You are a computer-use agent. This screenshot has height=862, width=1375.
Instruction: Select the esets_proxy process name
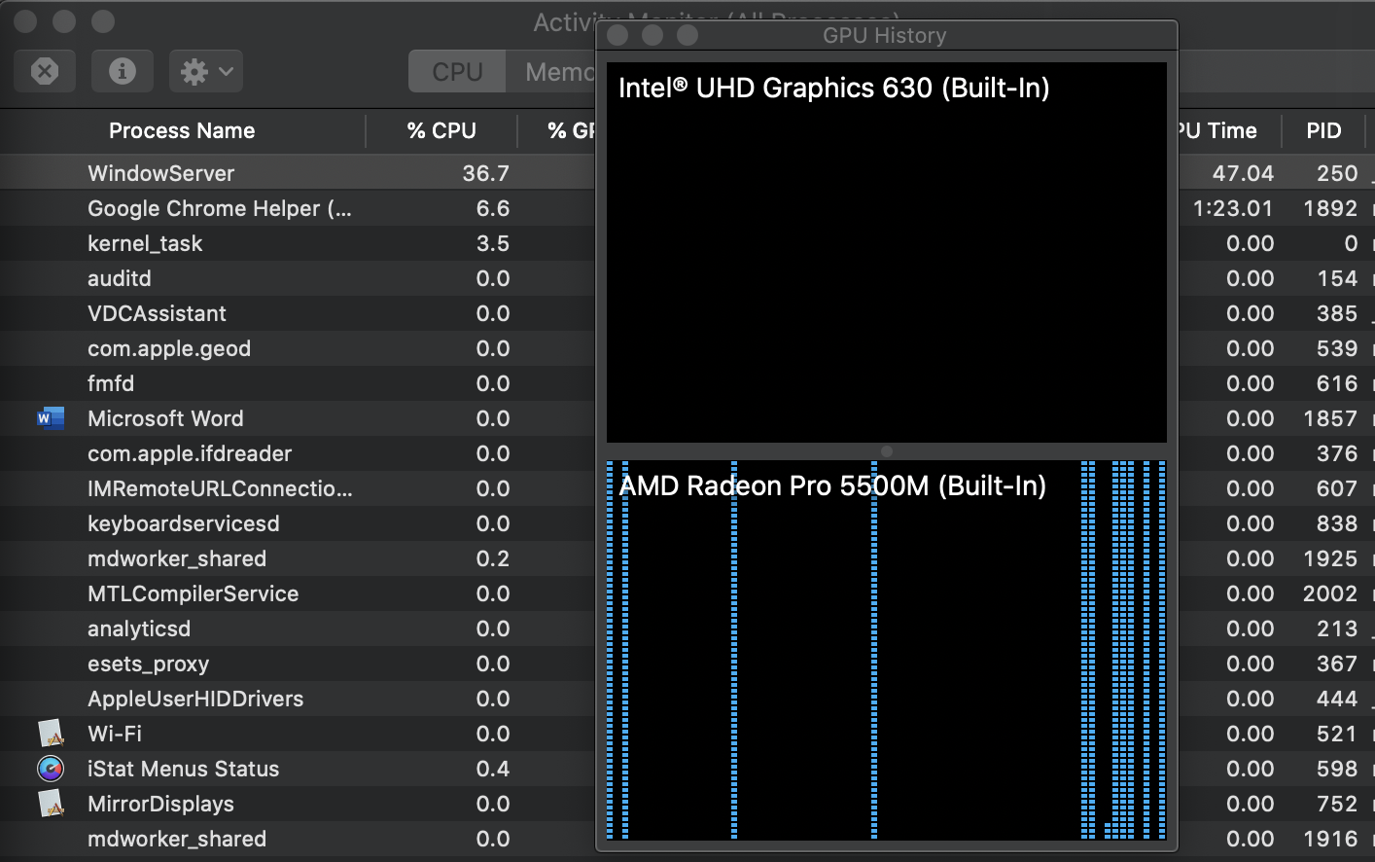pos(149,664)
